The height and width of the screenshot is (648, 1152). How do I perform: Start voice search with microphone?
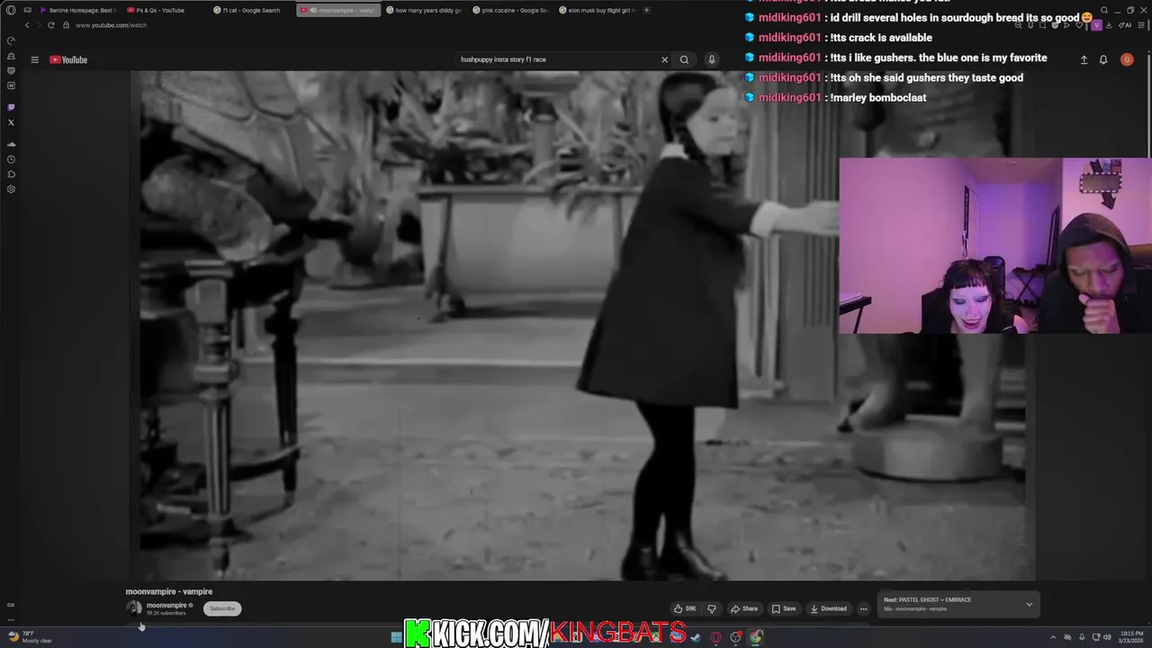pos(711,59)
